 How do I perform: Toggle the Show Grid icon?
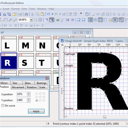click(90, 20)
